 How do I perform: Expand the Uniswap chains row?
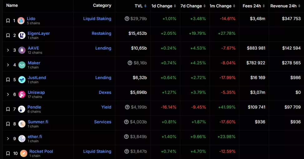8,95
